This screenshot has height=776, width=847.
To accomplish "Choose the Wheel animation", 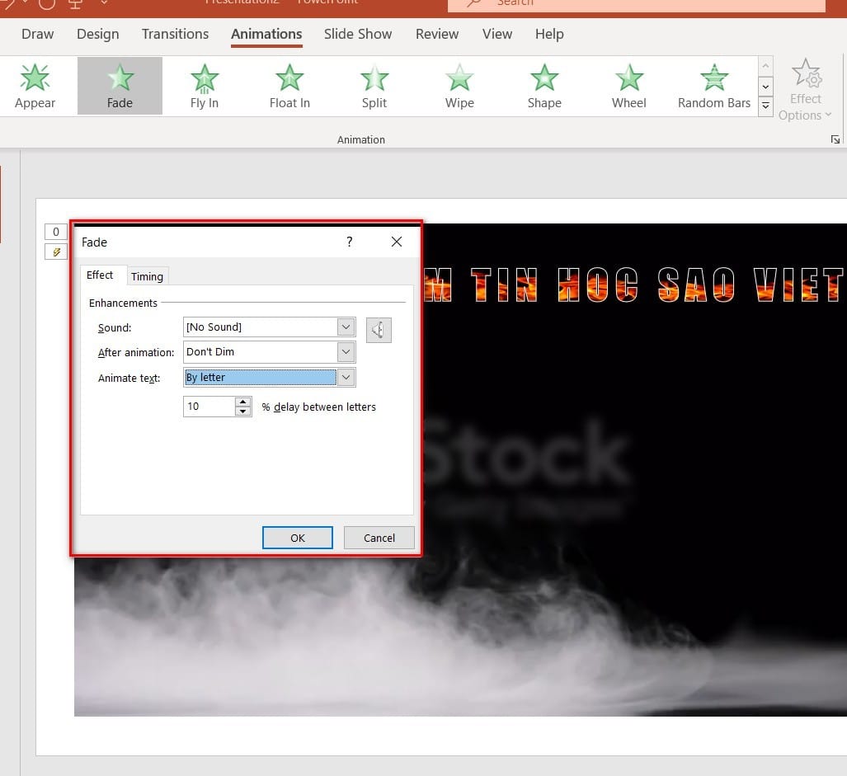I will pyautogui.click(x=628, y=86).
